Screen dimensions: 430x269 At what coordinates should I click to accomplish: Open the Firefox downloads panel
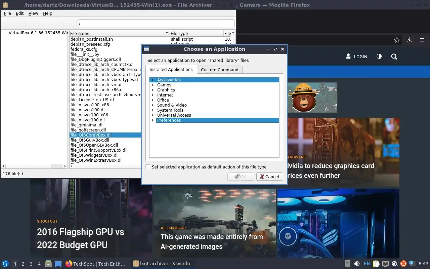pos(410,40)
